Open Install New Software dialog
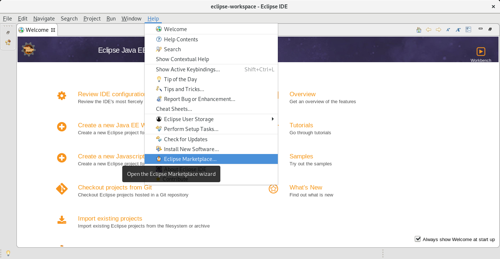The height and width of the screenshot is (259, 500). coord(211,149)
